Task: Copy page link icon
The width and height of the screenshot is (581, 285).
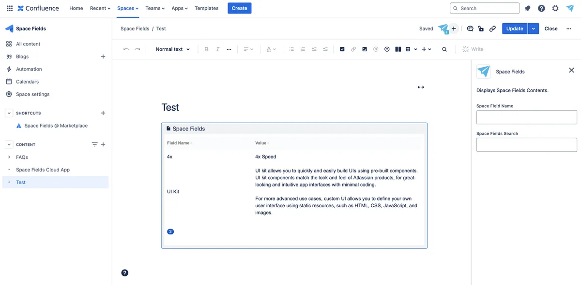Action: (492, 28)
